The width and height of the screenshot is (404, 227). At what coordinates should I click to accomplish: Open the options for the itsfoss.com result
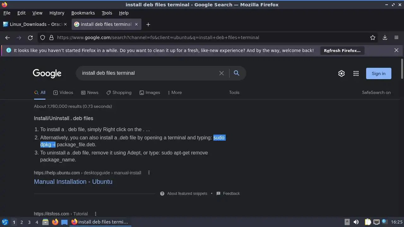(x=96, y=214)
